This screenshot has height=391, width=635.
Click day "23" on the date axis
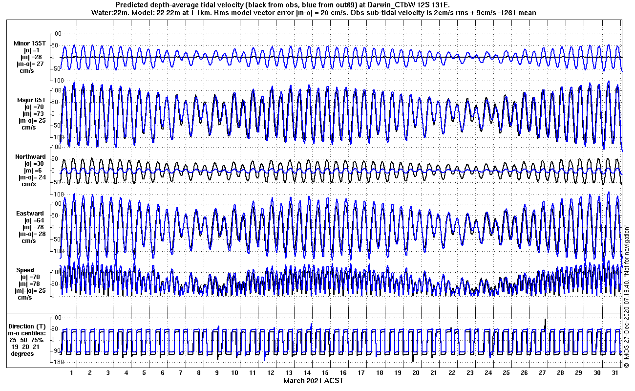tap(470, 373)
